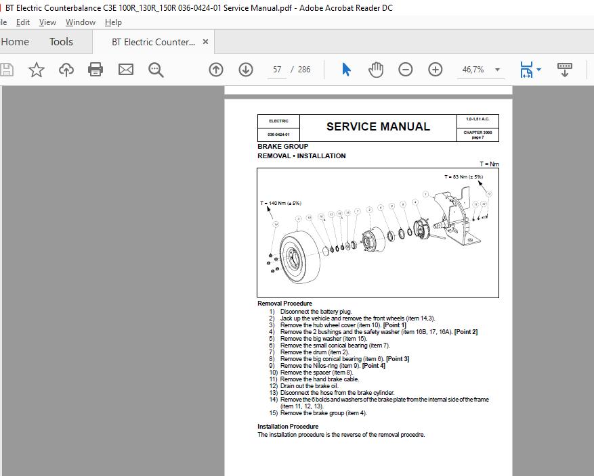
Task: Click the total page count 286
Action: [x=304, y=70]
